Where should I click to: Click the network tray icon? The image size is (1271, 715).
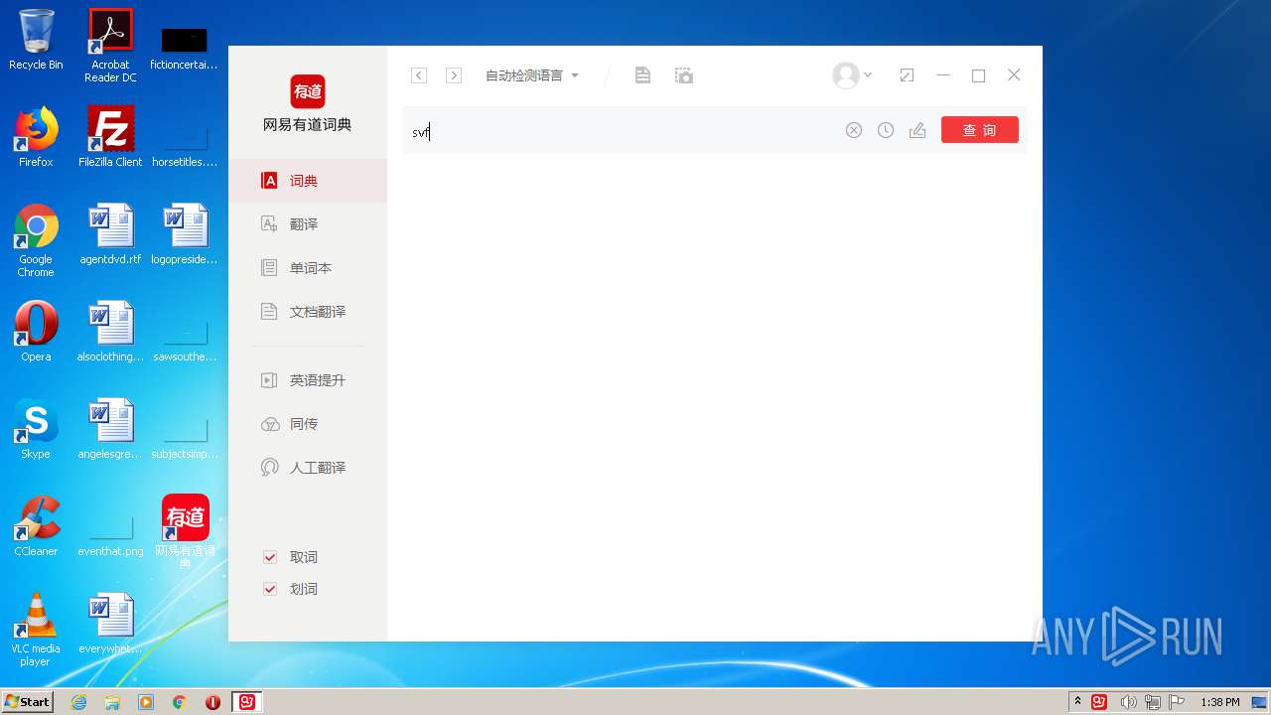point(1152,702)
